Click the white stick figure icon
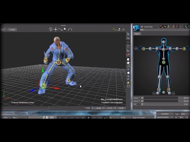The image size is (190, 142). (169, 26)
